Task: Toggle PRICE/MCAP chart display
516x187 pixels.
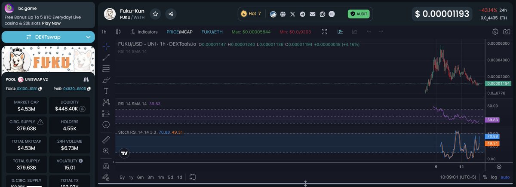Action: click(179, 32)
